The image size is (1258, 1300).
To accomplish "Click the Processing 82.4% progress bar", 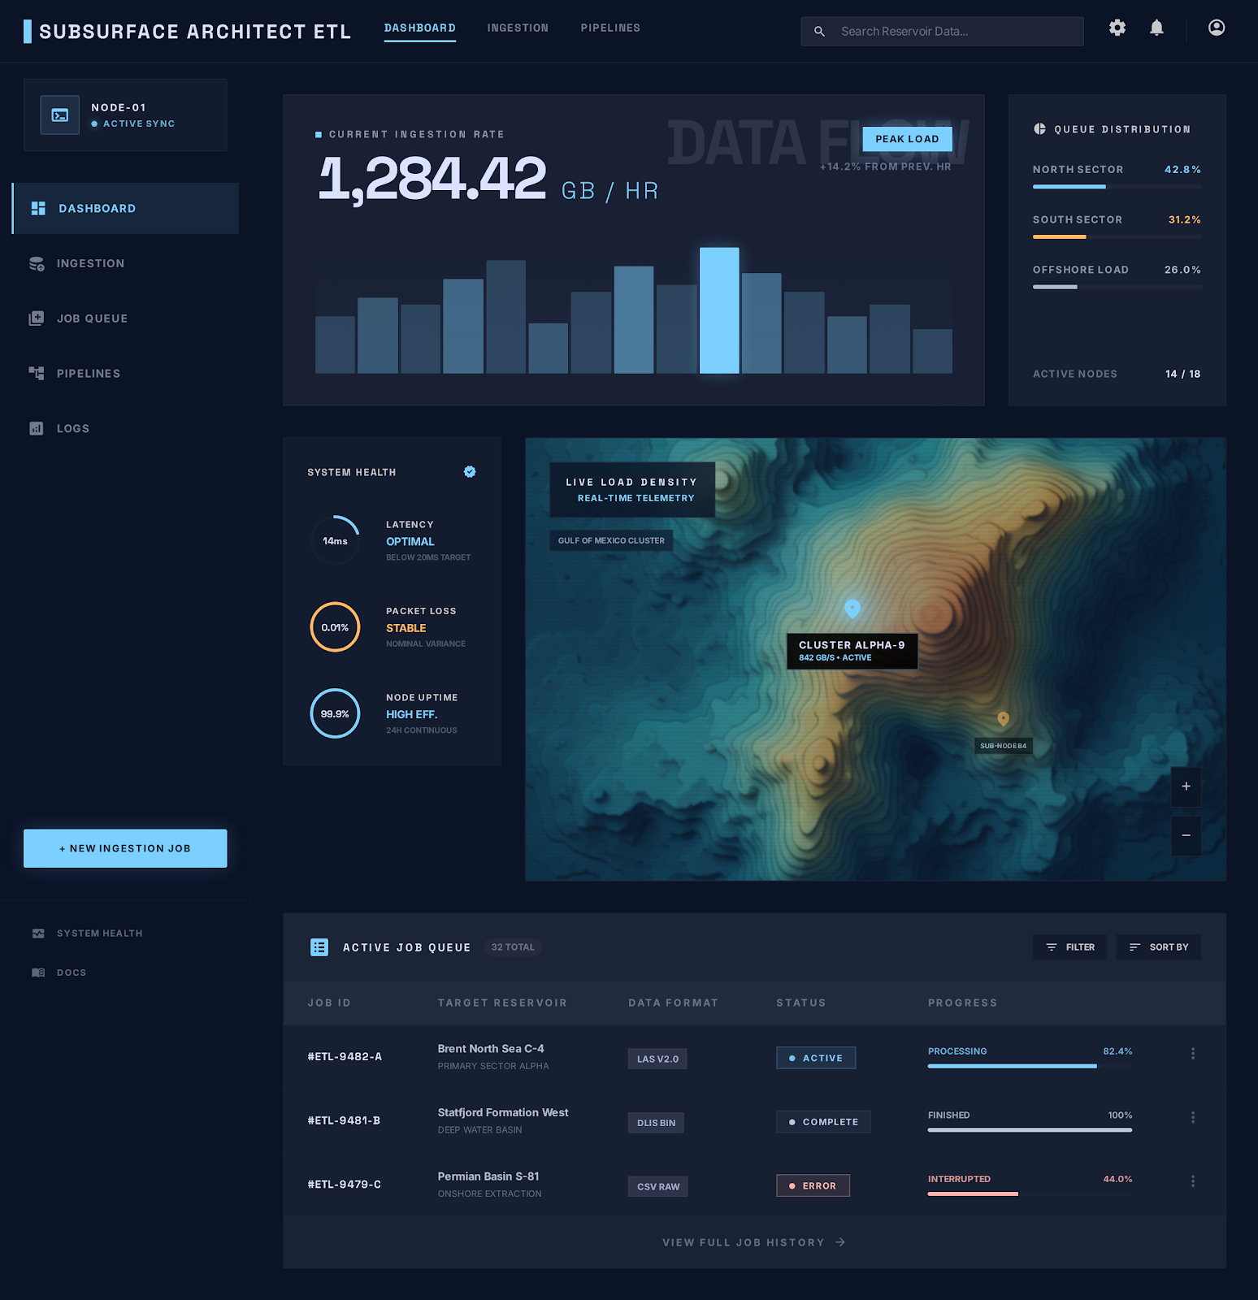I will coord(1030,1066).
